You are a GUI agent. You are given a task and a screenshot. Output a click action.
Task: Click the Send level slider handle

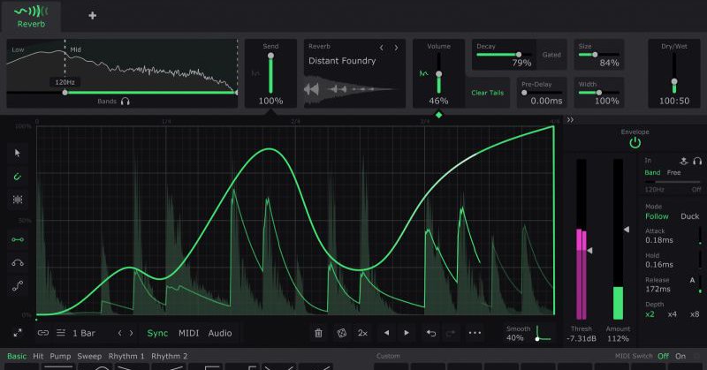point(270,56)
